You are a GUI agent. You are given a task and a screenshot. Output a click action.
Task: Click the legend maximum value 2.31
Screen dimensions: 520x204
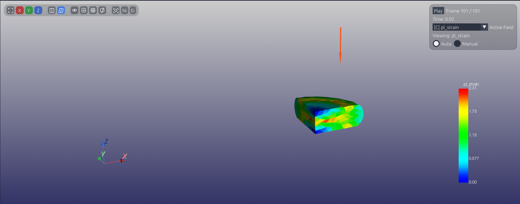tap(473, 88)
